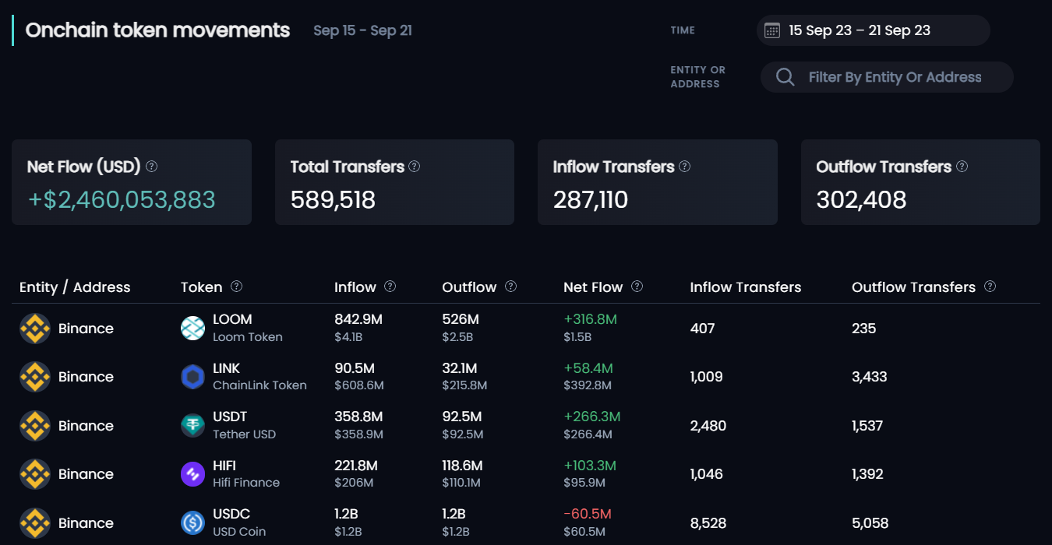1052x545 pixels.
Task: Sort by the Outflow column header
Action: tap(469, 287)
